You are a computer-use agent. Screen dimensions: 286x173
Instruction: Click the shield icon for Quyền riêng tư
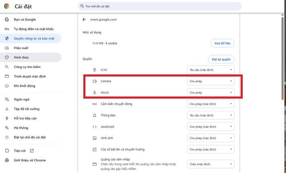point(7,38)
